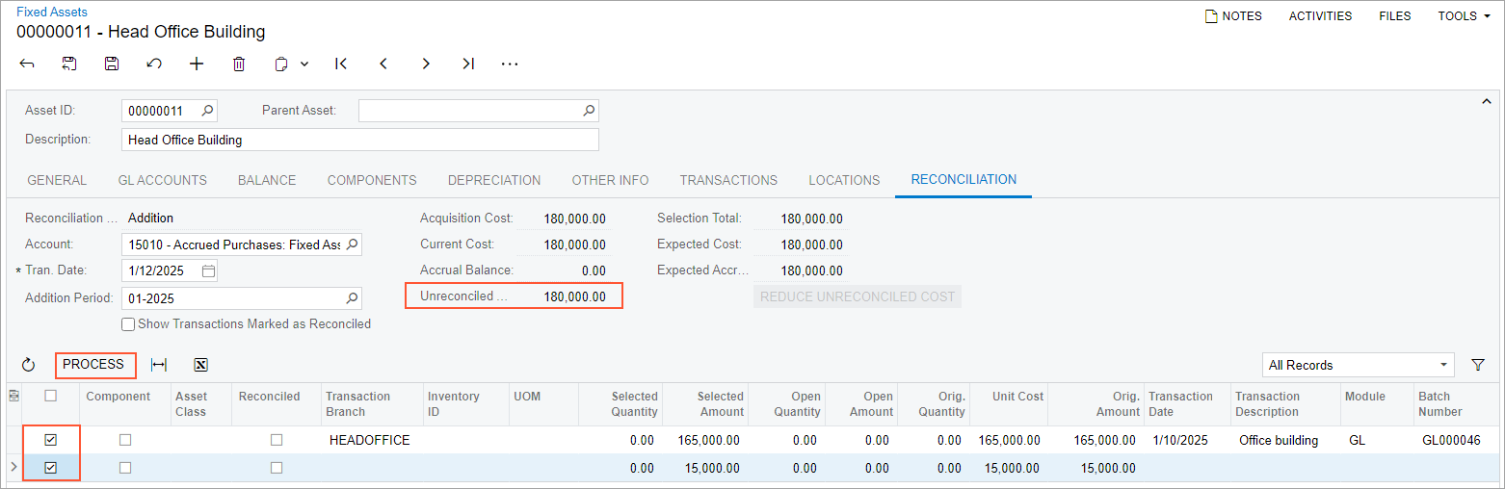Image resolution: width=1505 pixels, height=489 pixels.
Task: Switch to the Depreciation tab
Action: click(494, 180)
